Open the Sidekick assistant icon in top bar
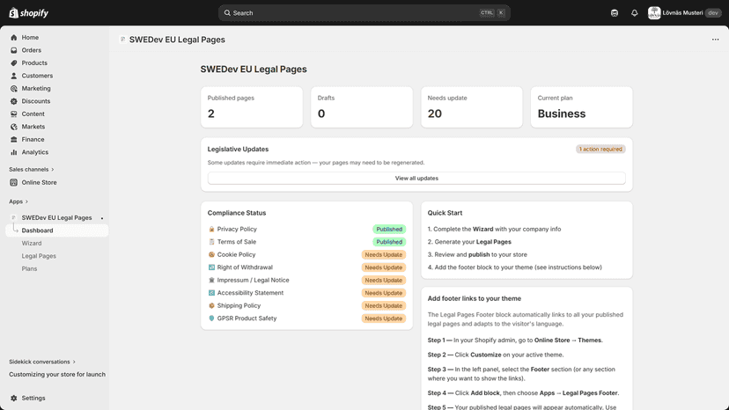This screenshot has width=729, height=410. [x=615, y=13]
